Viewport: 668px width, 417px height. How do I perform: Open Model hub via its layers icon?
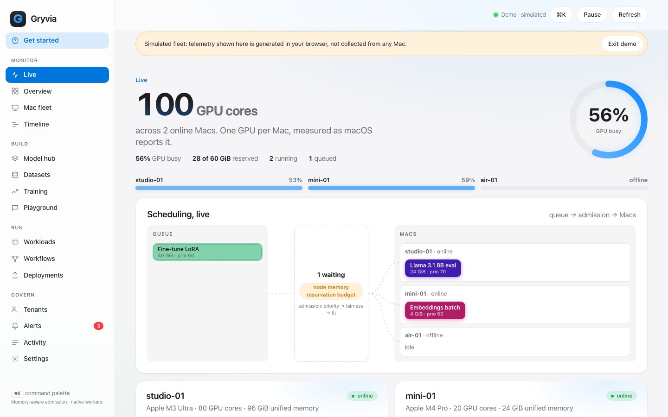pyautogui.click(x=15, y=158)
